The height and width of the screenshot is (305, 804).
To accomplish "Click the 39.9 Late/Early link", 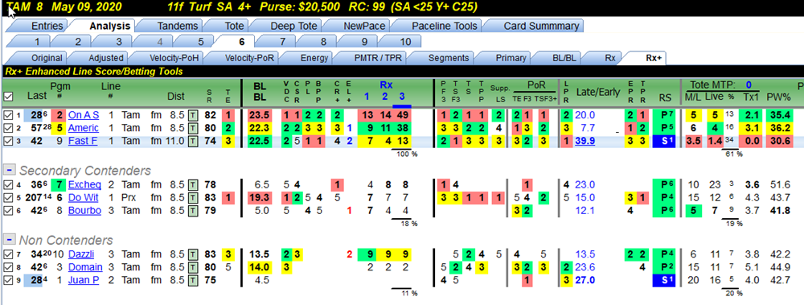I will click(585, 141).
